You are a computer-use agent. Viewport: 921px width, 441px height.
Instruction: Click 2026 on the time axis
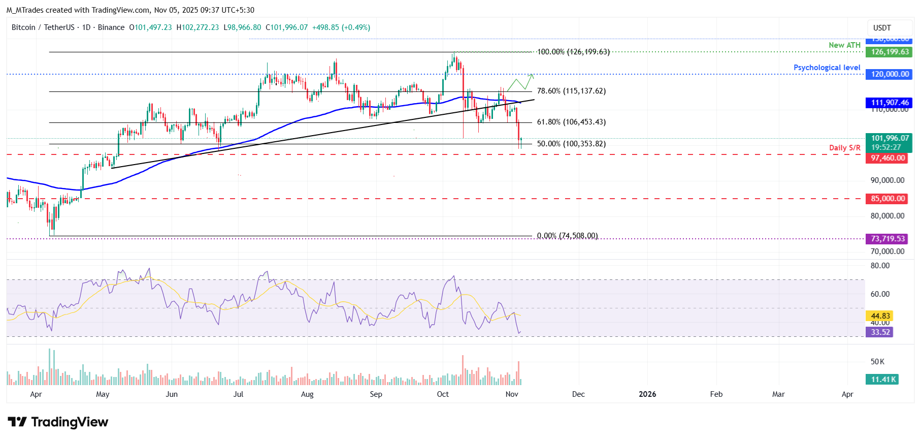647,394
